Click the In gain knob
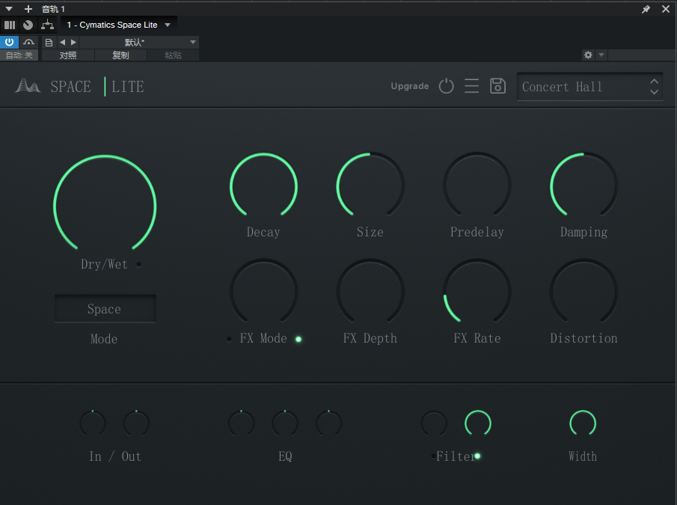 (x=93, y=423)
